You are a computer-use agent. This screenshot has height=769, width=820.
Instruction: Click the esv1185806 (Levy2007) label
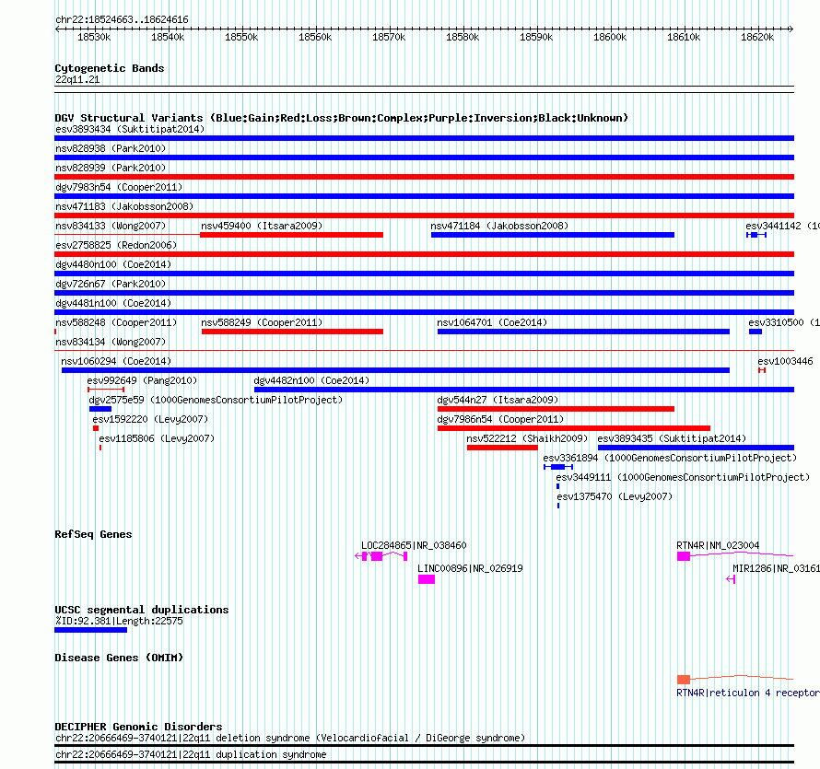pos(157,438)
